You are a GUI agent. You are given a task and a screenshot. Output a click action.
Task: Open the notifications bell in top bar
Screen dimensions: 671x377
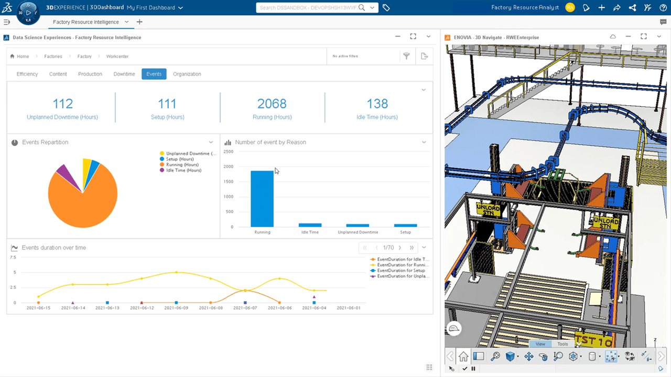coord(586,8)
